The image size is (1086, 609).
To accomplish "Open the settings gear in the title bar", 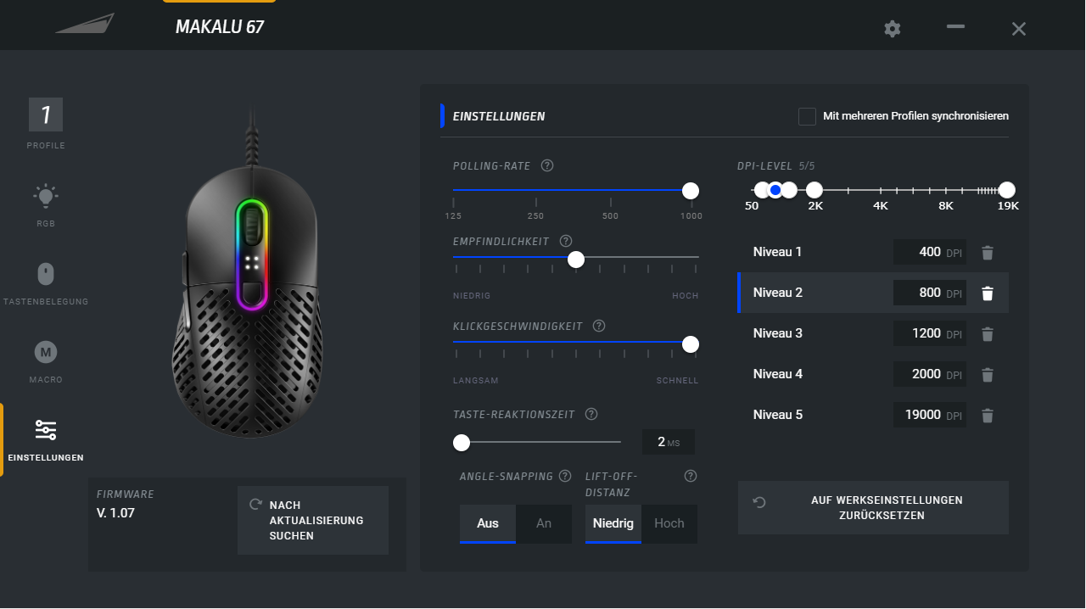I will pos(892,29).
